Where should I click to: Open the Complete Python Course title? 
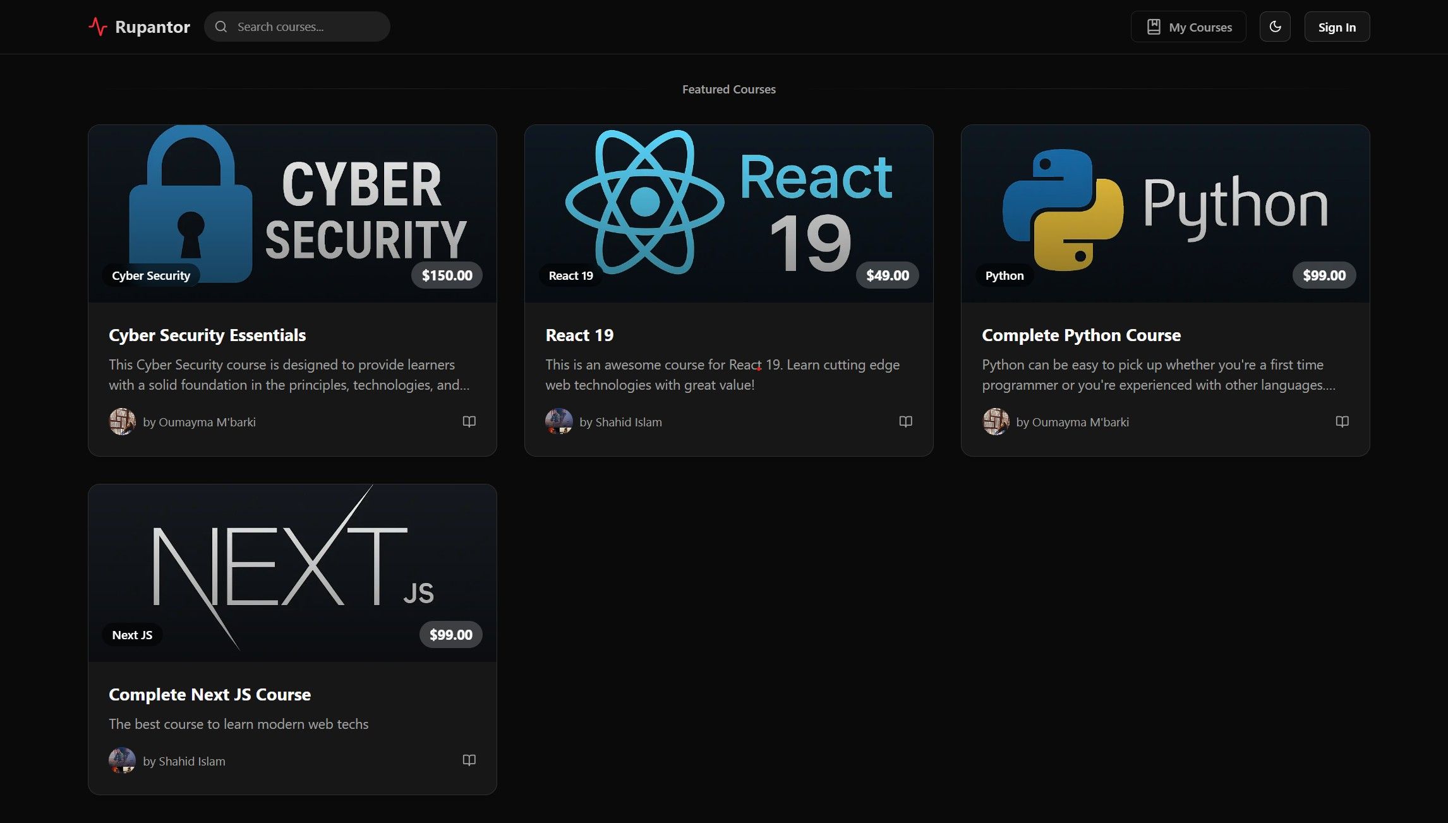coord(1081,335)
